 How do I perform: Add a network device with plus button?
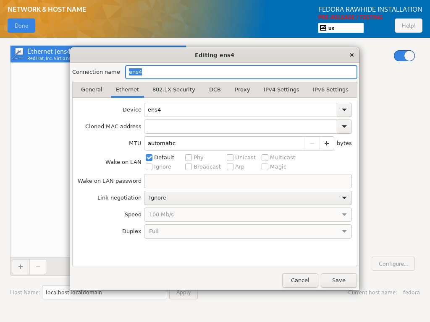[x=21, y=266]
